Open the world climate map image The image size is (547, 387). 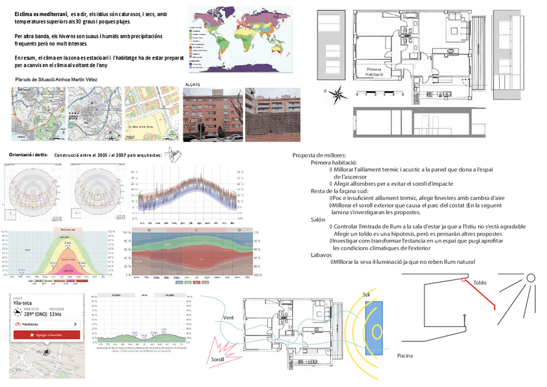(x=241, y=39)
